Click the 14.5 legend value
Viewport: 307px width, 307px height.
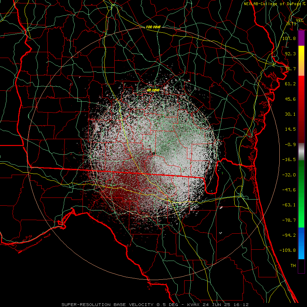(290, 129)
